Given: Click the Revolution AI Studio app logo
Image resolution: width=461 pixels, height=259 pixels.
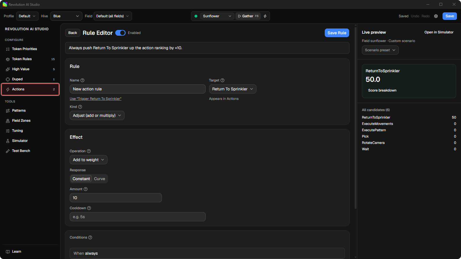Looking at the screenshot, I should point(5,4).
